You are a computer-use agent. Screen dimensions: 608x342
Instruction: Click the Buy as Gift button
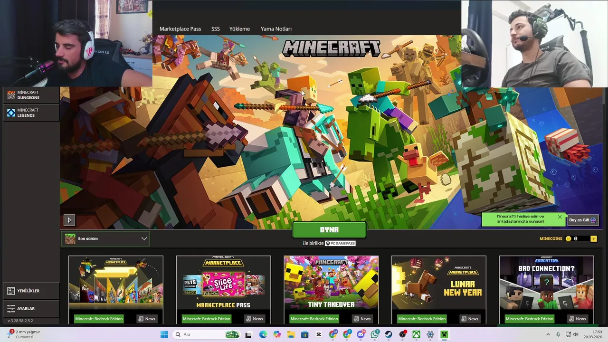pyautogui.click(x=582, y=220)
